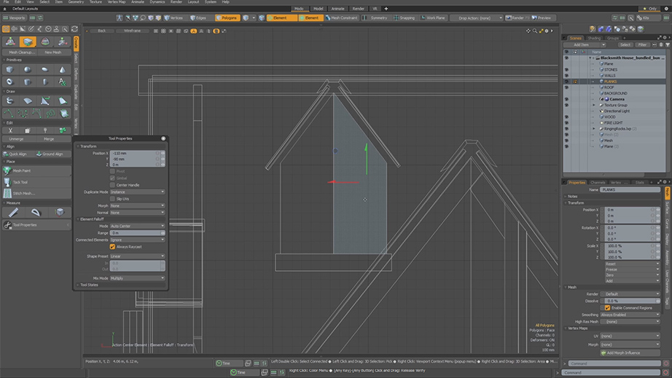Image resolution: width=672 pixels, height=378 pixels.
Task: Click the Mesh Cleanup button
Action: click(x=21, y=52)
